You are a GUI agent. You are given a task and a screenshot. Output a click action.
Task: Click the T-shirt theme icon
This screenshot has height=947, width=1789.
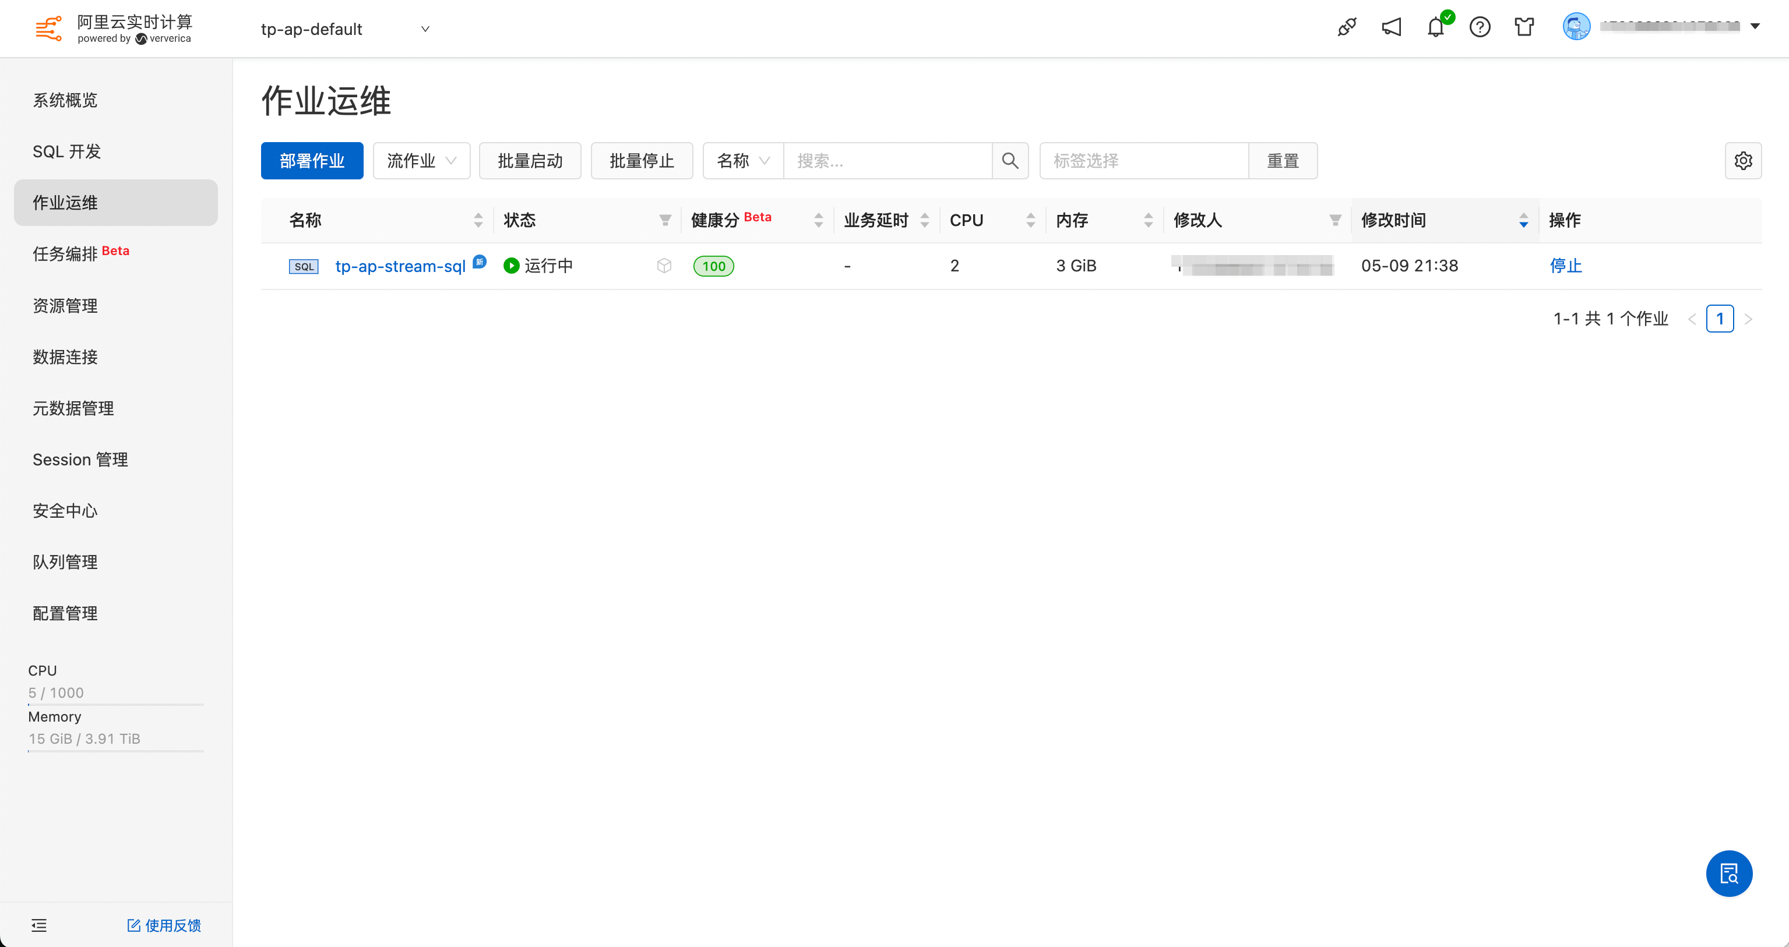(1524, 28)
